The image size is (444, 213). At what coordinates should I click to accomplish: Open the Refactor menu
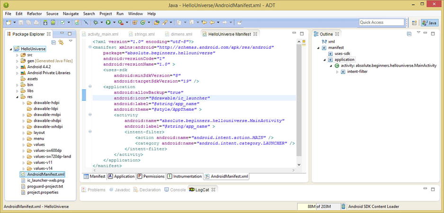(x=34, y=14)
